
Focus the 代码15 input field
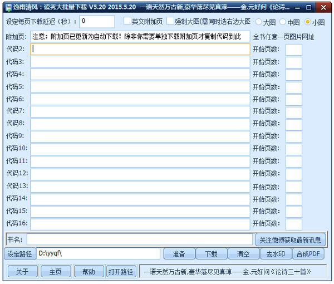pyautogui.click(x=140, y=212)
